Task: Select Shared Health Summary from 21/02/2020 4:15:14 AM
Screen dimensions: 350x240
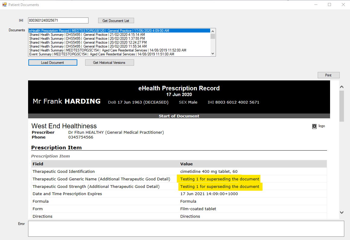Action: (x=87, y=35)
